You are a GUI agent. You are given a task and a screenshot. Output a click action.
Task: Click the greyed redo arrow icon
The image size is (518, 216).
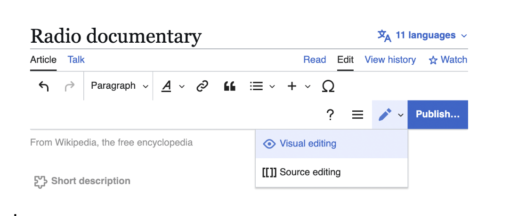[69, 86]
